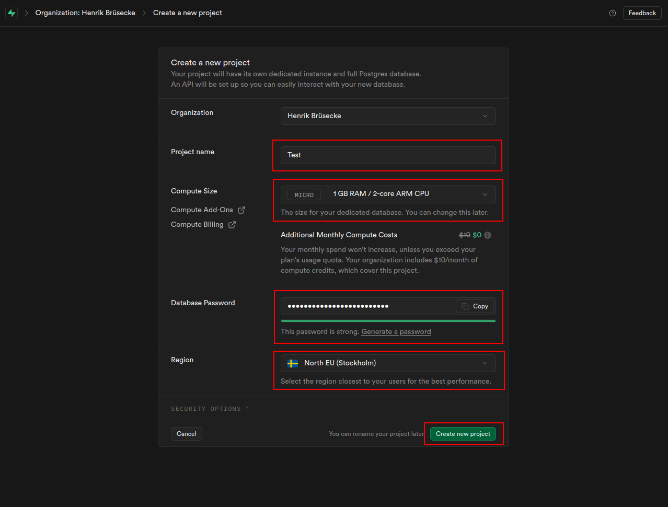
Task: Click the Additional Monthly Compute Costs text
Action: tap(339, 235)
